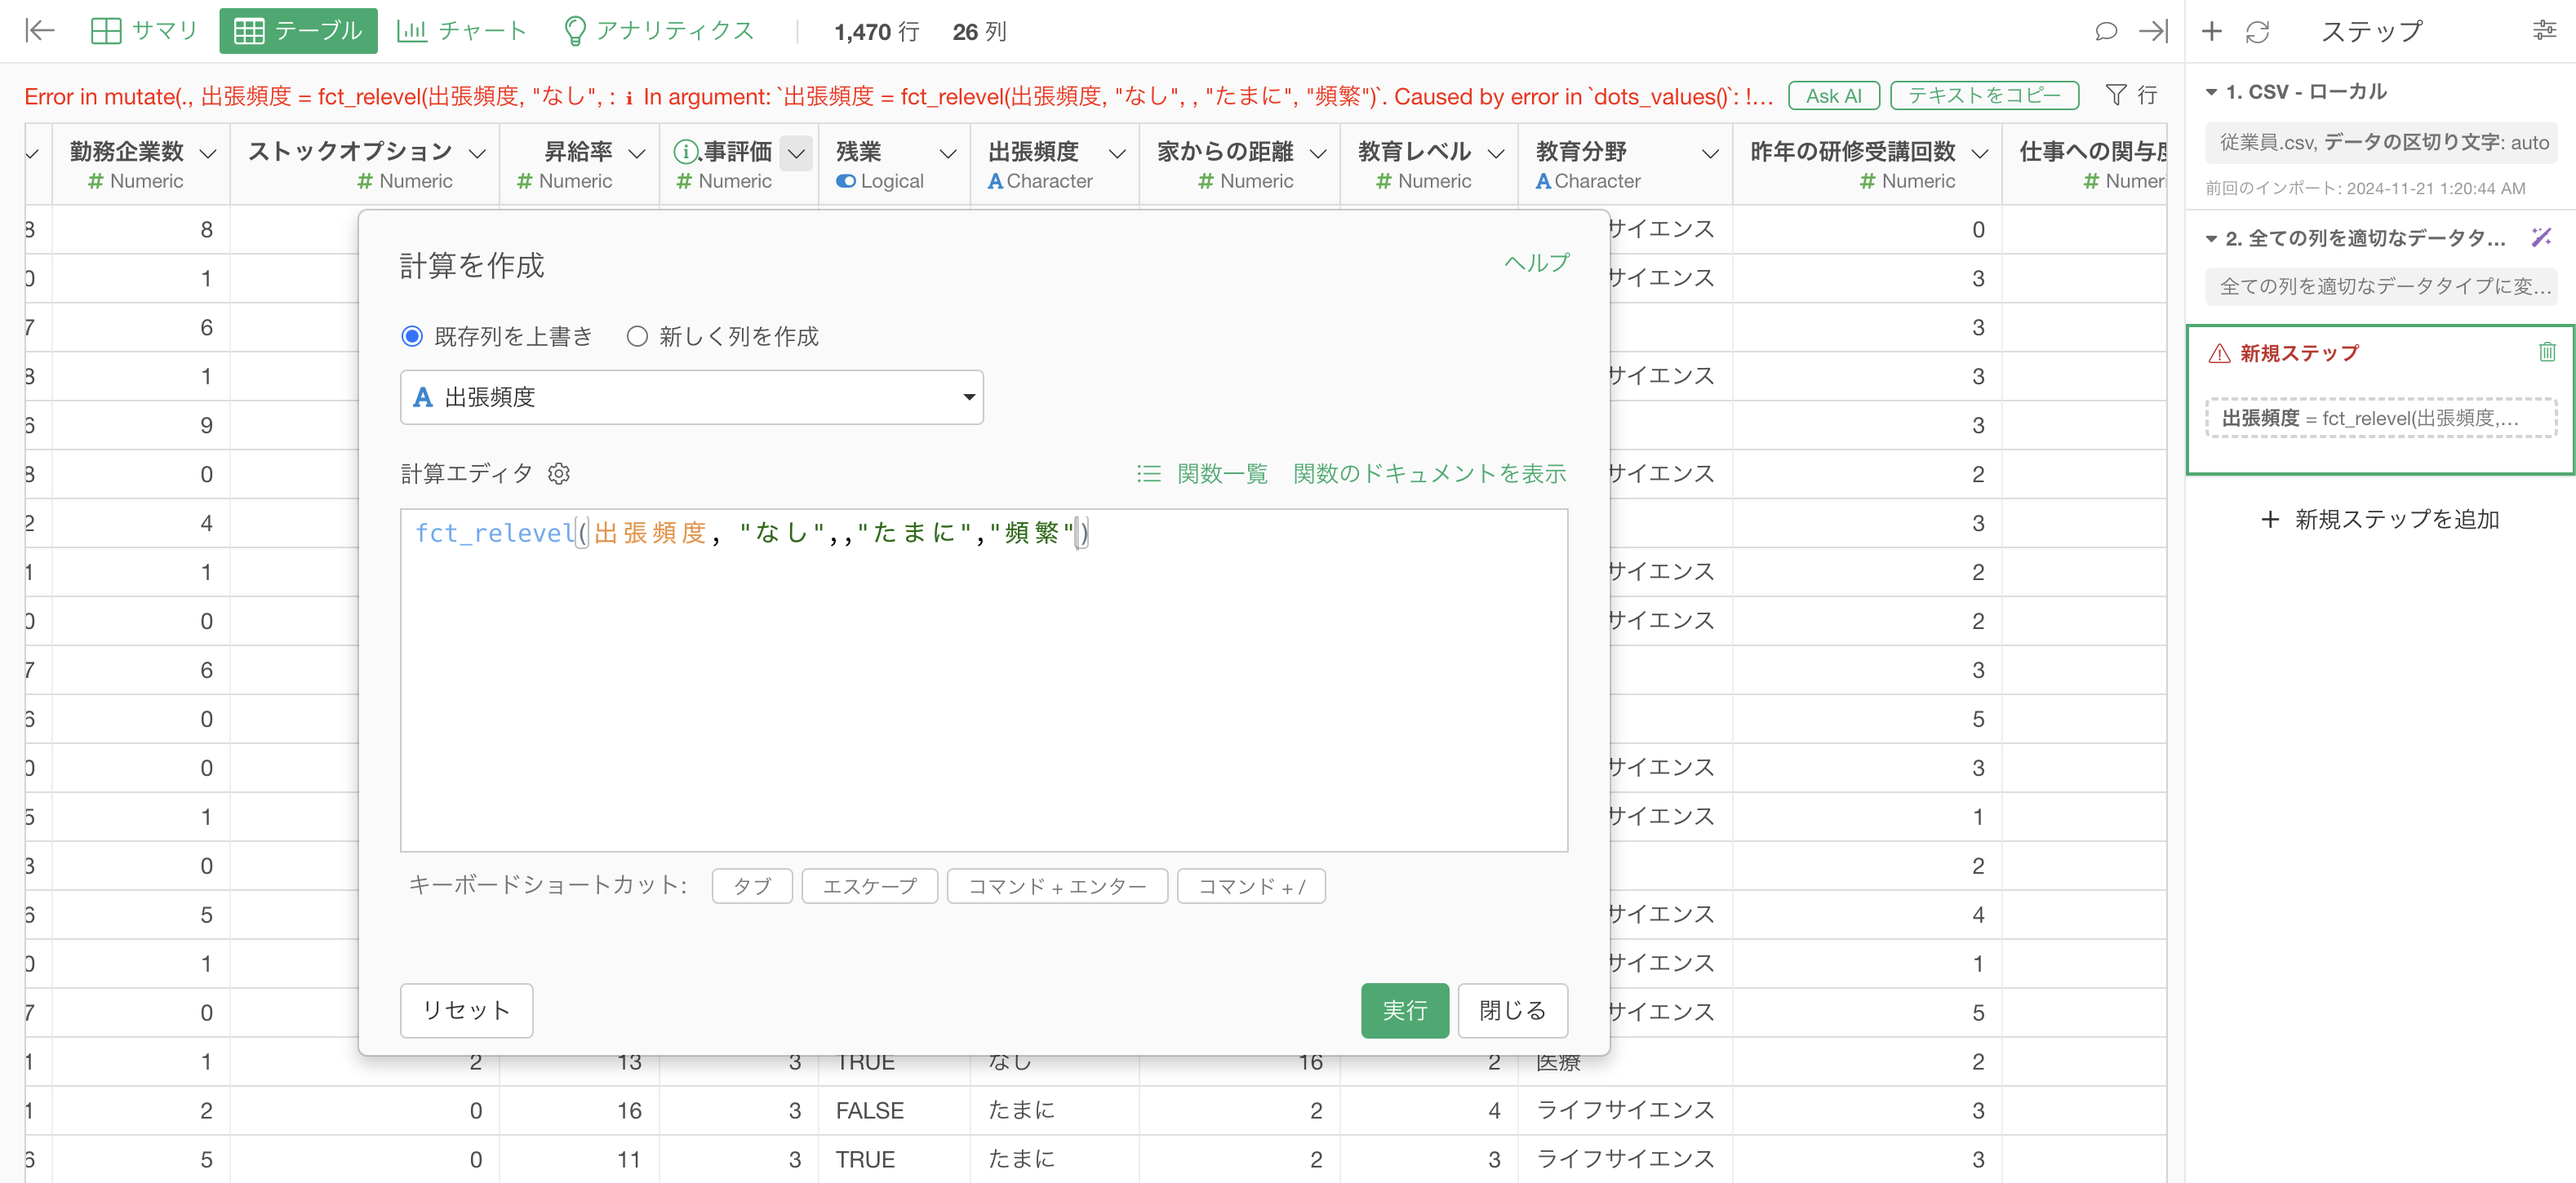Click 出張頻度 variable in formula
Viewport: 2576px width, 1183px height.
(650, 534)
